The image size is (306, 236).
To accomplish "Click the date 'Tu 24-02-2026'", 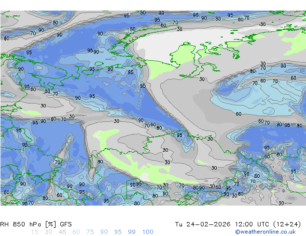I will click(203, 224).
